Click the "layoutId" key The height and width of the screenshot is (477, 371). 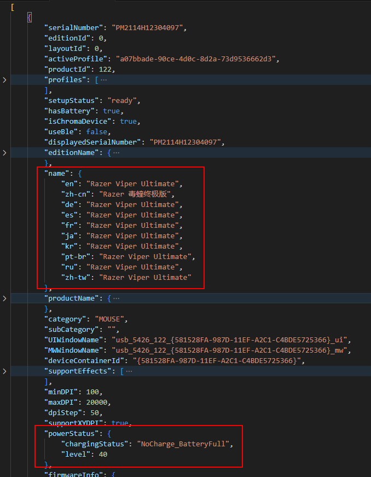click(x=65, y=49)
